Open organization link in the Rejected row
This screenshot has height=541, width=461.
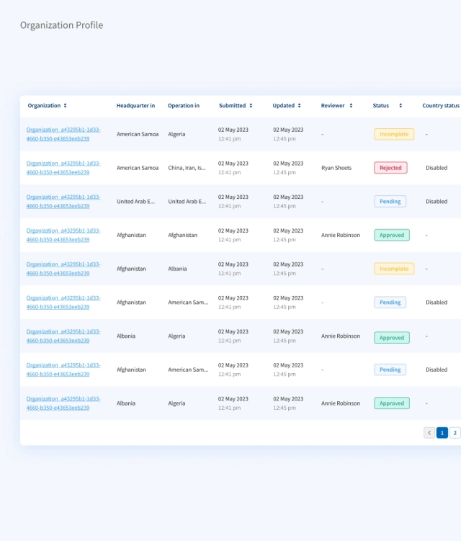pyautogui.click(x=63, y=168)
